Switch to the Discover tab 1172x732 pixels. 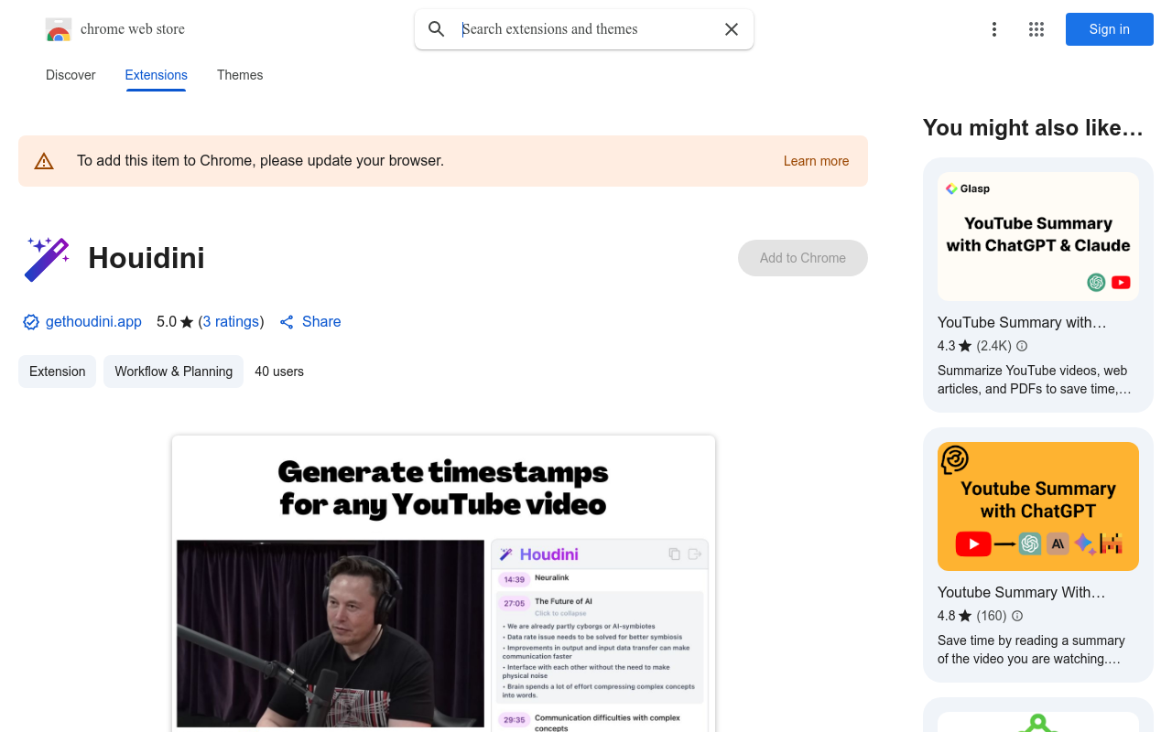click(71, 75)
